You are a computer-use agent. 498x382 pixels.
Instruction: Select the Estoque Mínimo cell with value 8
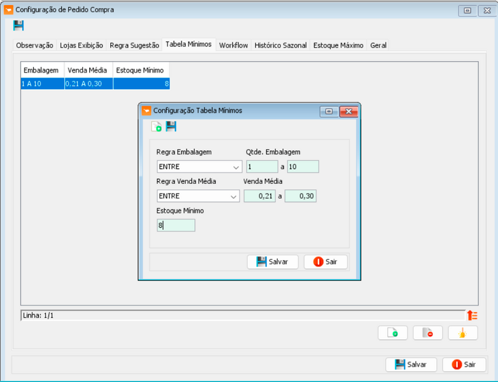pyautogui.click(x=141, y=84)
